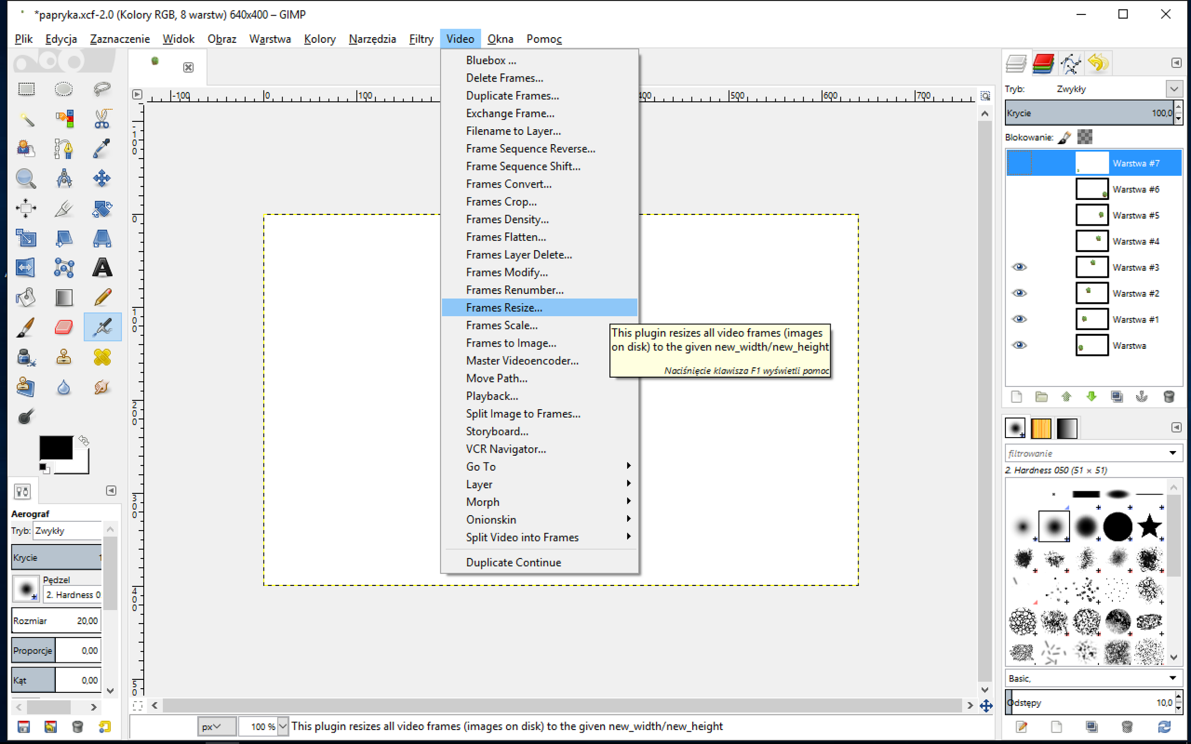Choose the Move tool
Viewport: 1191px width, 744px height.
point(102,179)
